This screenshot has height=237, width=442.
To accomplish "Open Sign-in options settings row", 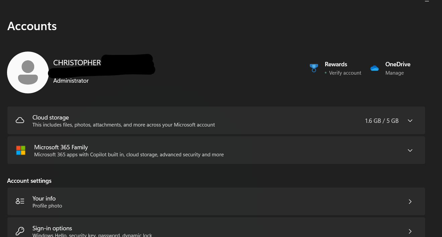I will (216, 227).
